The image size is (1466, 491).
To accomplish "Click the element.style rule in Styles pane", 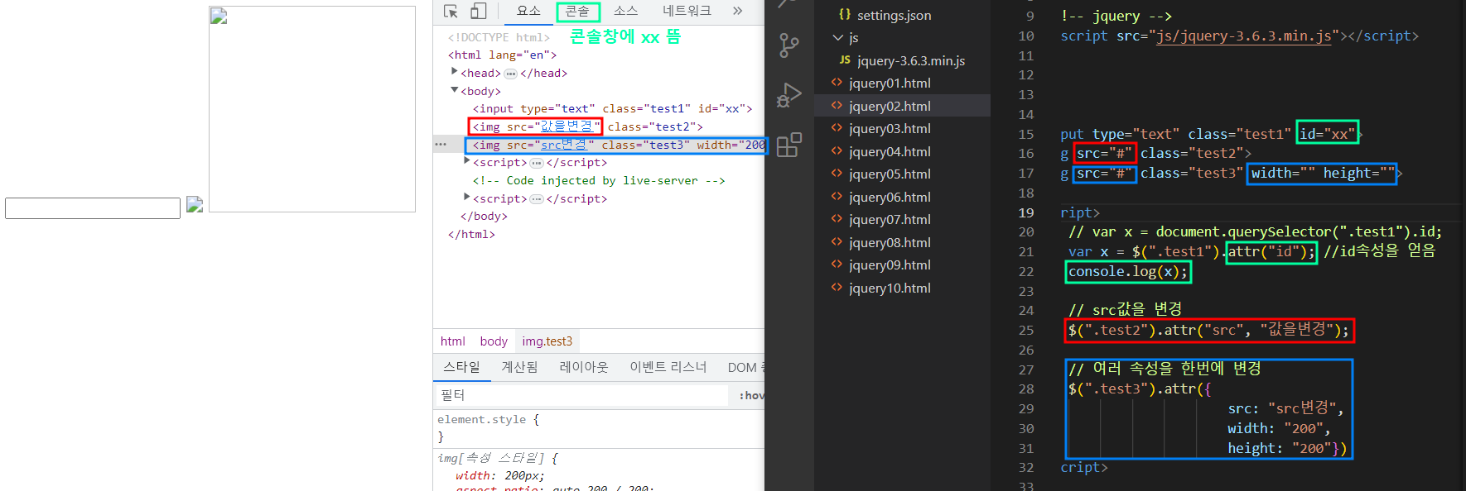I will pyautogui.click(x=488, y=419).
